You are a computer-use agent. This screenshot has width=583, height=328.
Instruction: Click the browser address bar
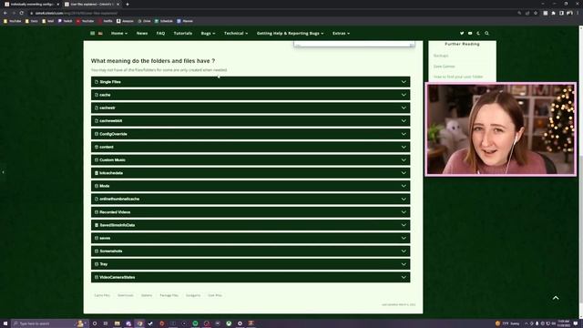pyautogui.click(x=275, y=13)
